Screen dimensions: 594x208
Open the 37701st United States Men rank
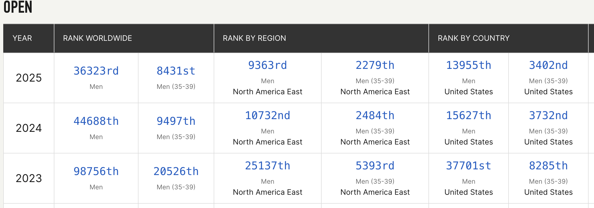coord(468,166)
